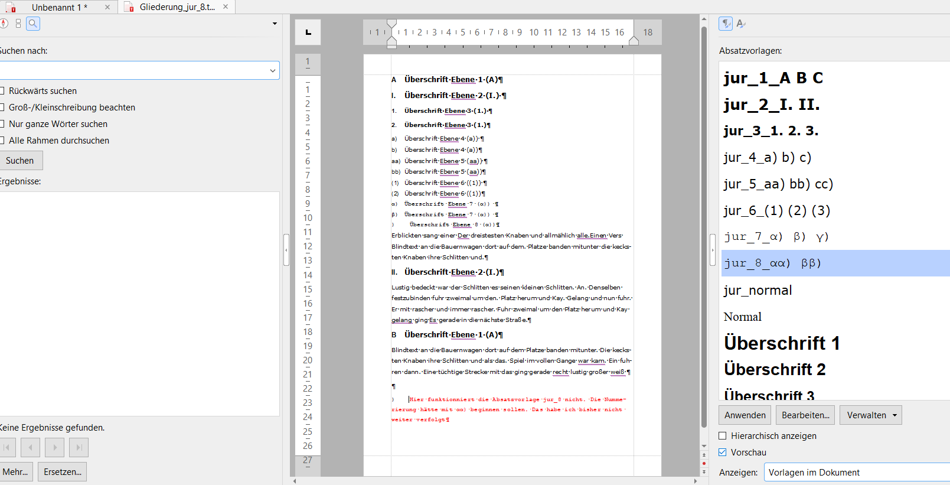
Task: Go to last search result
Action: coord(79,448)
